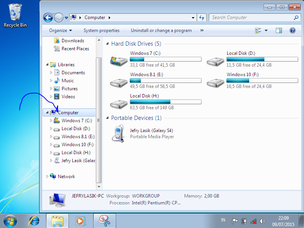Select Downloads in navigation pane
This screenshot has height=228, width=304.
point(73,41)
